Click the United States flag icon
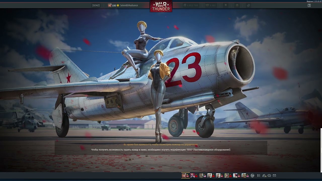 205,176
